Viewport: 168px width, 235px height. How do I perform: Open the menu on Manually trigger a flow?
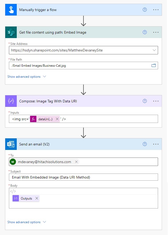pos(156,9)
